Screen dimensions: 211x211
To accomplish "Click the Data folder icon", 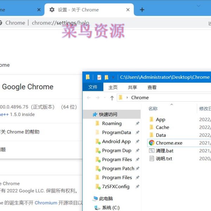I will (152, 135).
